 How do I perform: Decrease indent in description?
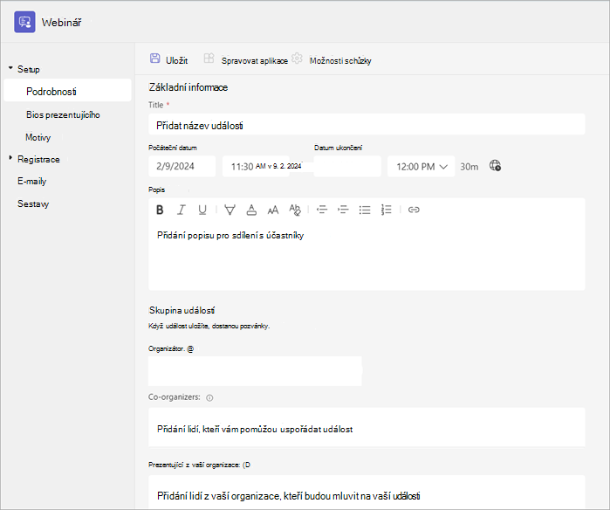pyautogui.click(x=322, y=210)
